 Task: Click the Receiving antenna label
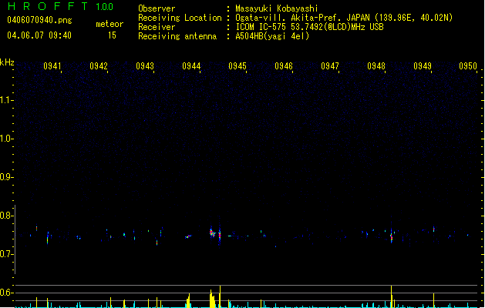177,36
